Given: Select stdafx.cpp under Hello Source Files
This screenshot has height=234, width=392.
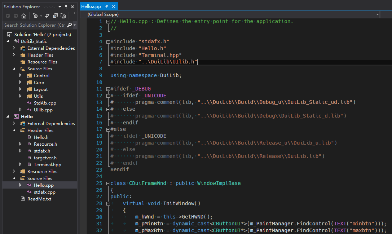Looking at the screenshot, I should pyautogui.click(x=44, y=192).
